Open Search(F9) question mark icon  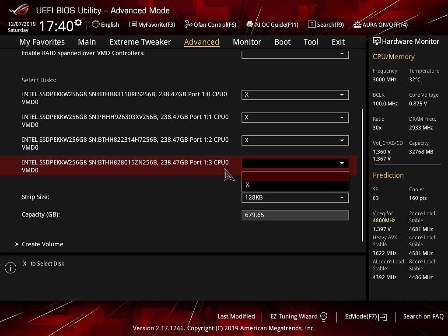click(x=311, y=24)
